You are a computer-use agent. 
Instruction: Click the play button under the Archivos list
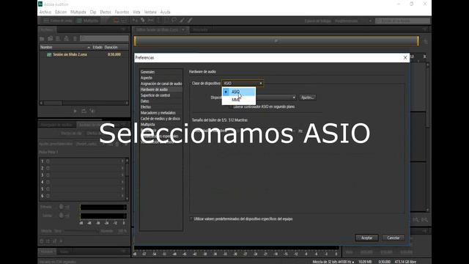tap(75, 111)
